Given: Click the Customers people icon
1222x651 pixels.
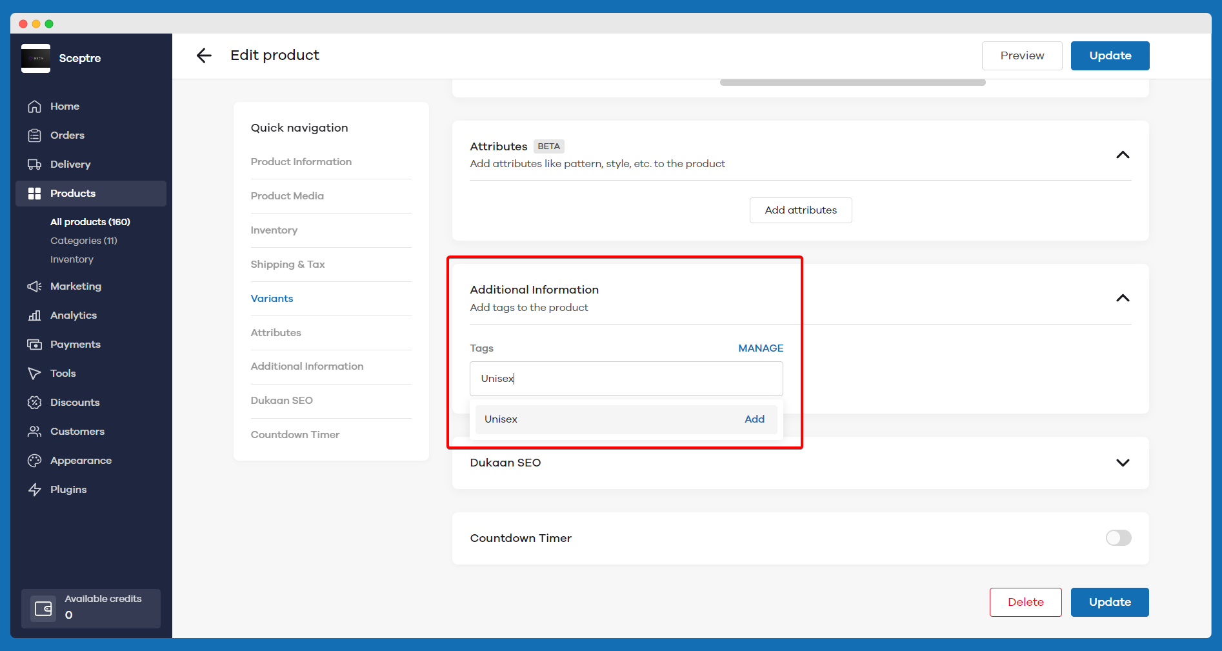Looking at the screenshot, I should click(x=34, y=432).
